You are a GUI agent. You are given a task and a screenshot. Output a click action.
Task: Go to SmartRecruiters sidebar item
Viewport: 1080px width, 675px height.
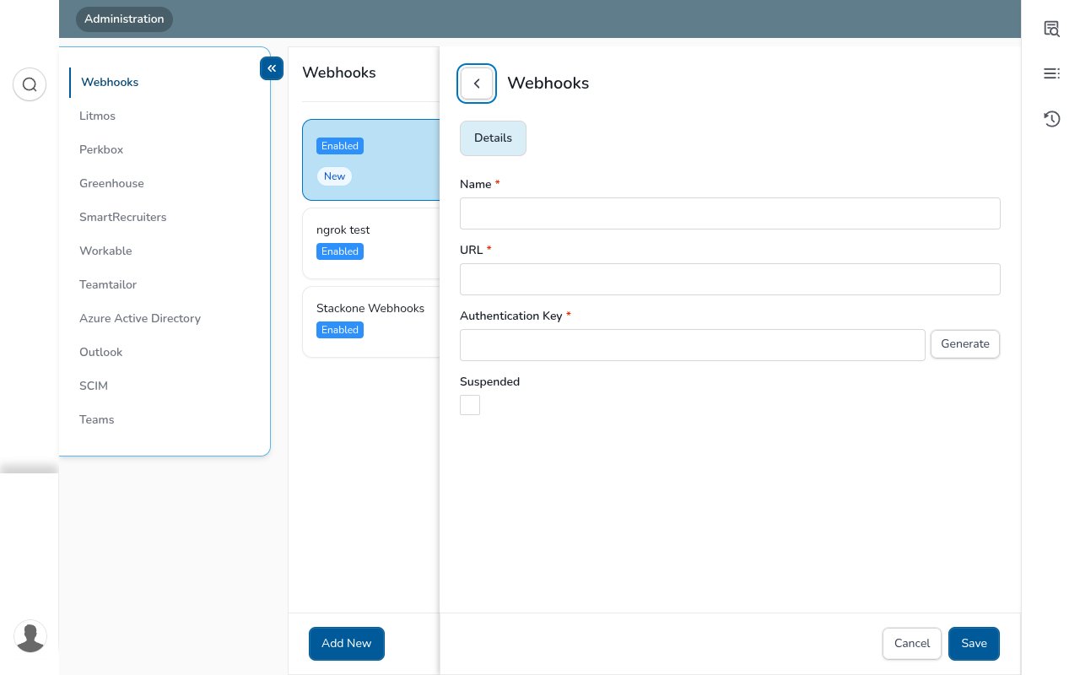(123, 217)
